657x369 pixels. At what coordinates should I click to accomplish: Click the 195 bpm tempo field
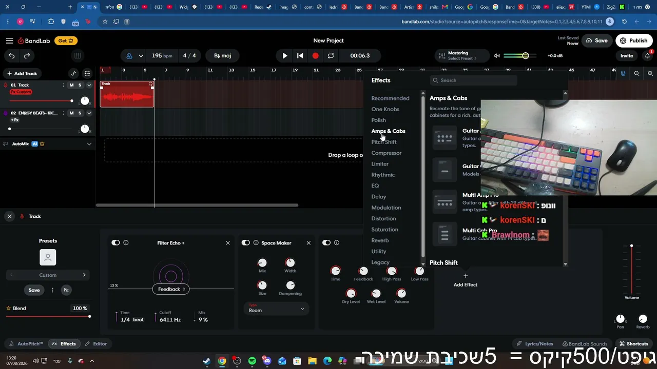coord(162,56)
